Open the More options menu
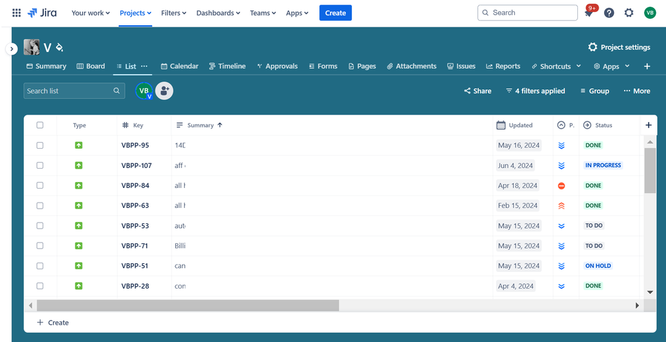The height and width of the screenshot is (342, 666). point(637,91)
